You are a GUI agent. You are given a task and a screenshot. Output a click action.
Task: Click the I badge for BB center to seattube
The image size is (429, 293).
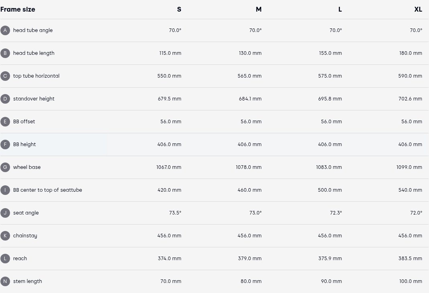[x=5, y=190]
